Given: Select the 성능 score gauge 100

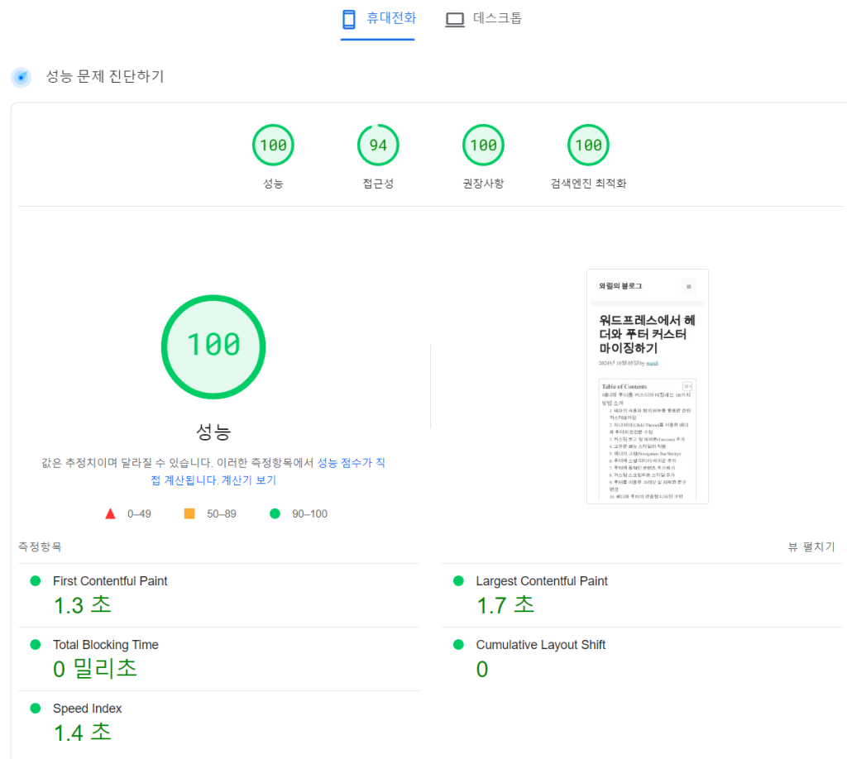Looking at the screenshot, I should click(273, 146).
